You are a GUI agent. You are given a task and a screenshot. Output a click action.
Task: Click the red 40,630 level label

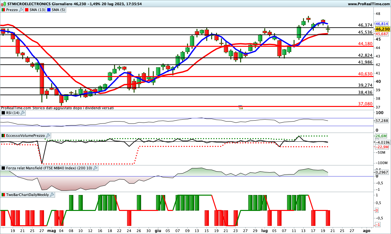click(x=365, y=74)
